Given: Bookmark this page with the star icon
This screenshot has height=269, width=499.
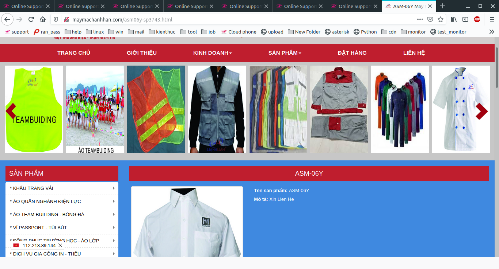Looking at the screenshot, I should 441,19.
